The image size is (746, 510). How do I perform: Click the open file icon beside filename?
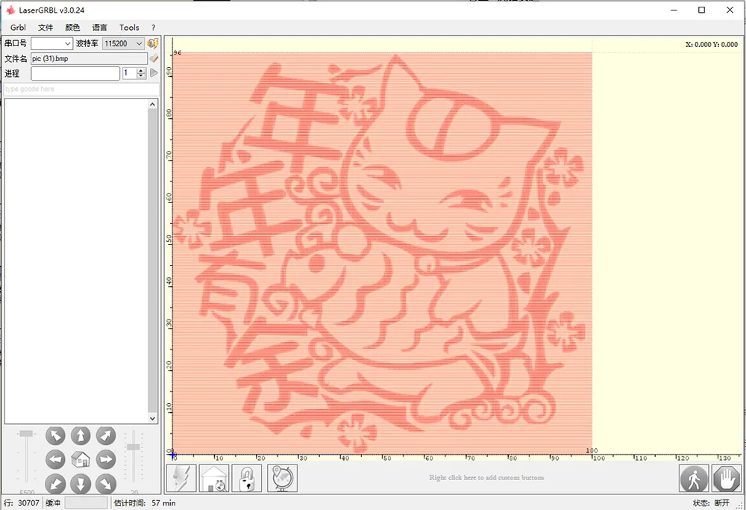tap(154, 58)
